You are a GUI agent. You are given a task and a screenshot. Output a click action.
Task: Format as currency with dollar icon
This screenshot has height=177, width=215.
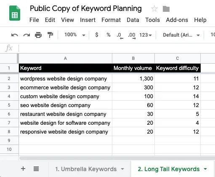pyautogui.click(x=97, y=35)
